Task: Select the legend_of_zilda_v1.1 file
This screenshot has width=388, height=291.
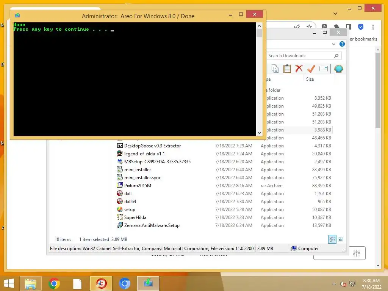Action: click(x=144, y=154)
